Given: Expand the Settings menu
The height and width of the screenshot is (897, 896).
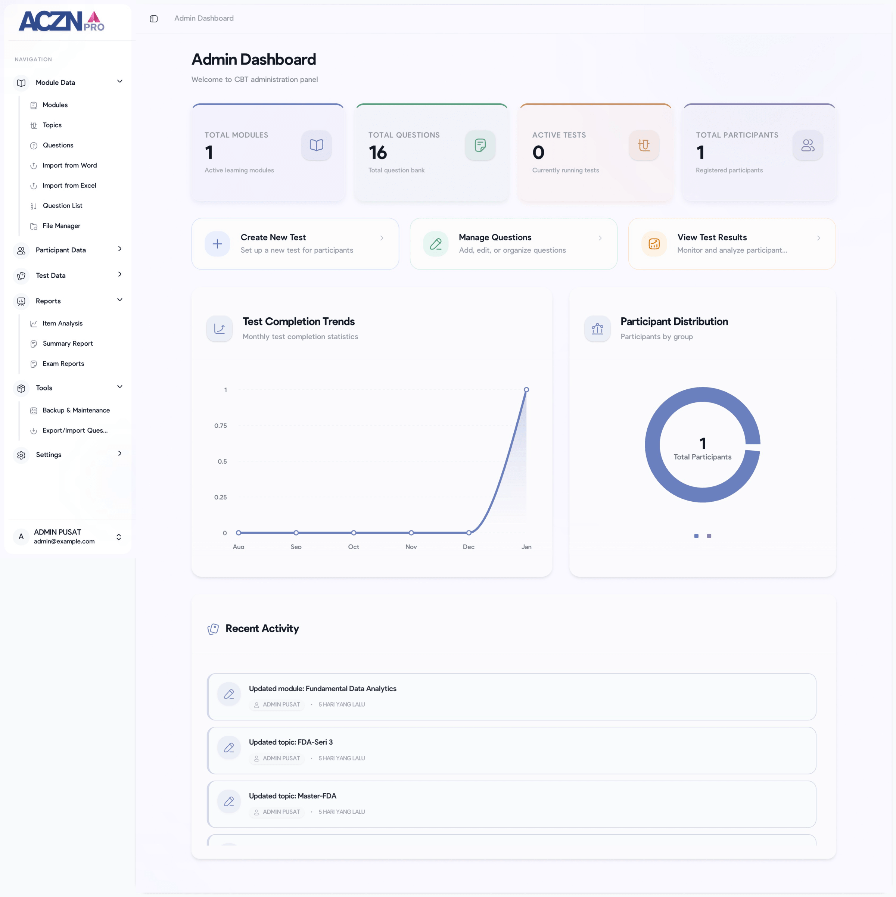Looking at the screenshot, I should 120,454.
